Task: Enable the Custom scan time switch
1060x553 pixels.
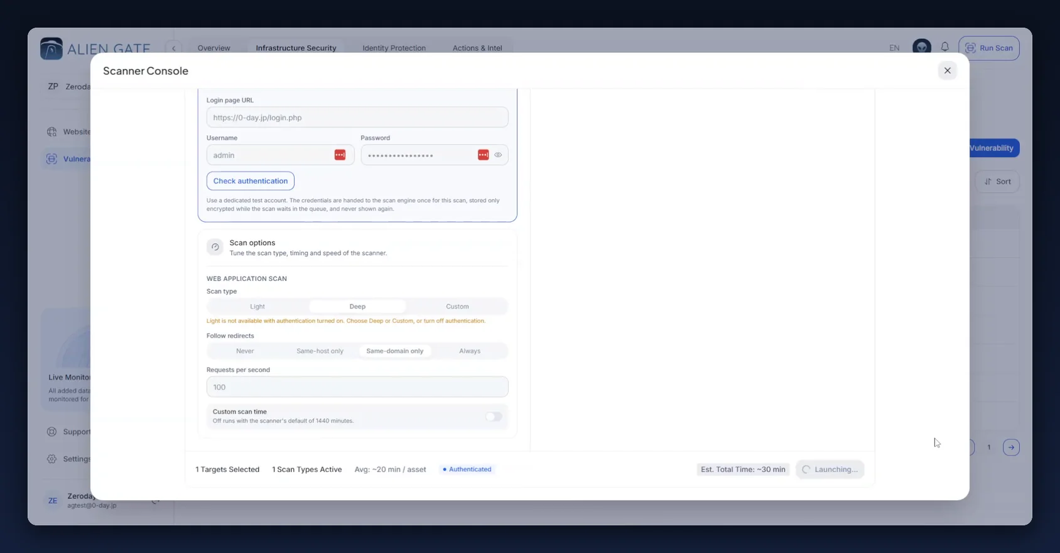Action: [x=494, y=417]
